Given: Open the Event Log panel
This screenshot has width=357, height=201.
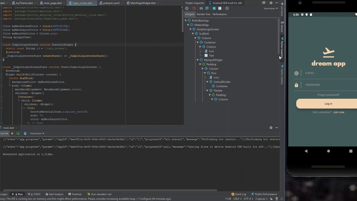Looking at the screenshot, I should point(238,194).
